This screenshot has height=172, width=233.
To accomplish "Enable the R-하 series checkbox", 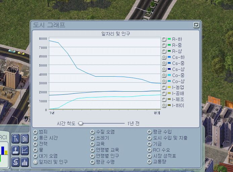I will [x=164, y=39].
